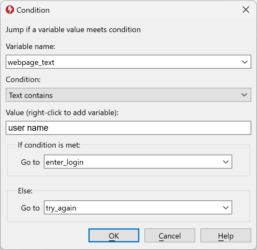
Task: Expand the try_again Go to dropdown arrow
Action: pyautogui.click(x=226, y=208)
